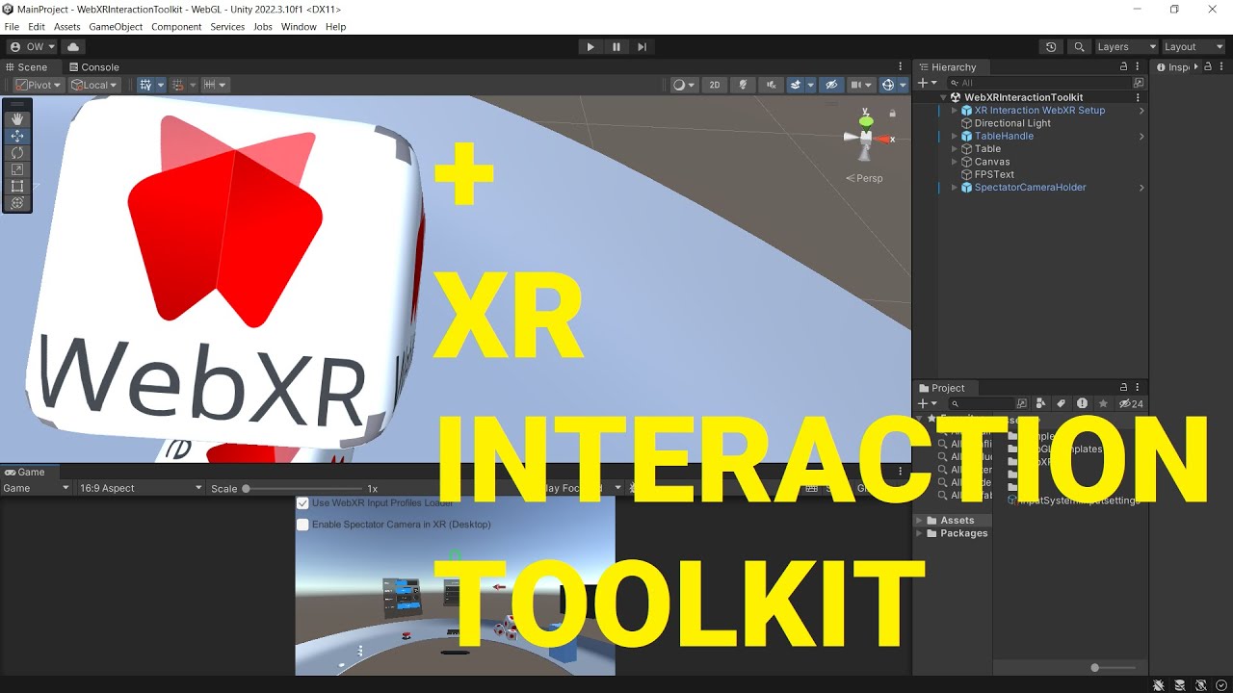Click debug mode bug icon in status bar
This screenshot has height=693, width=1233.
tap(1158, 685)
